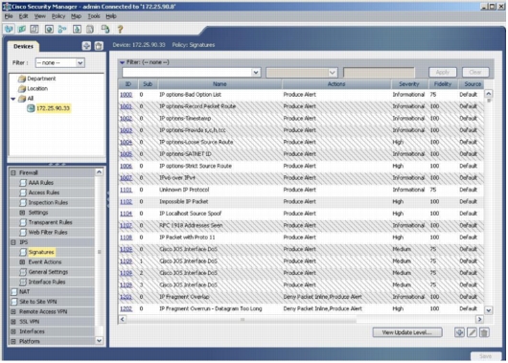Collapse the All device group
The height and width of the screenshot is (363, 508).
click(x=13, y=99)
